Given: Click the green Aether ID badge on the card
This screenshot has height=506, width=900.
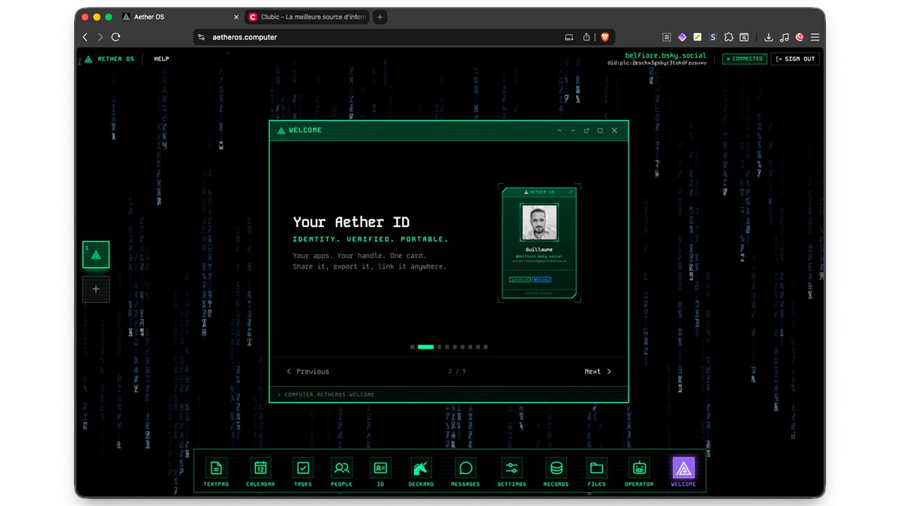Looking at the screenshot, I should [520, 280].
